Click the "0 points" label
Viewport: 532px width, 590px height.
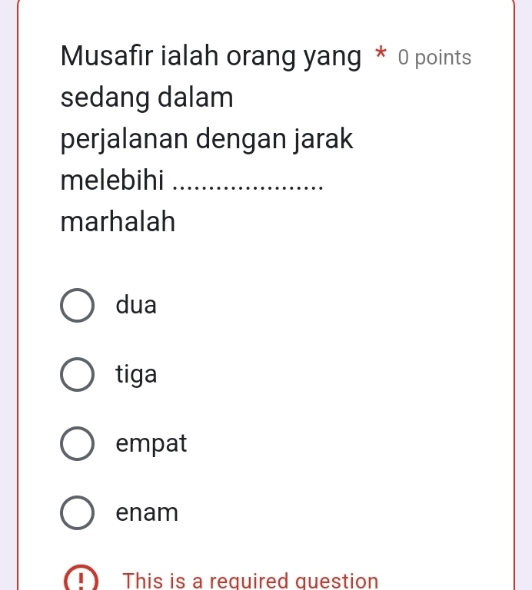click(435, 58)
